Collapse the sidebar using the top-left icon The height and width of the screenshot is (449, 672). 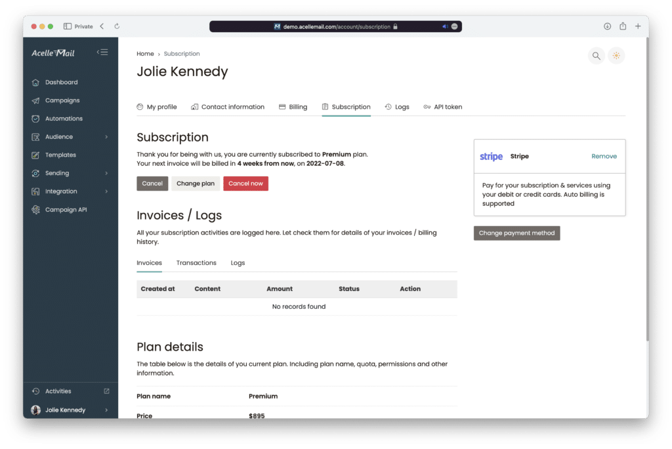(102, 52)
